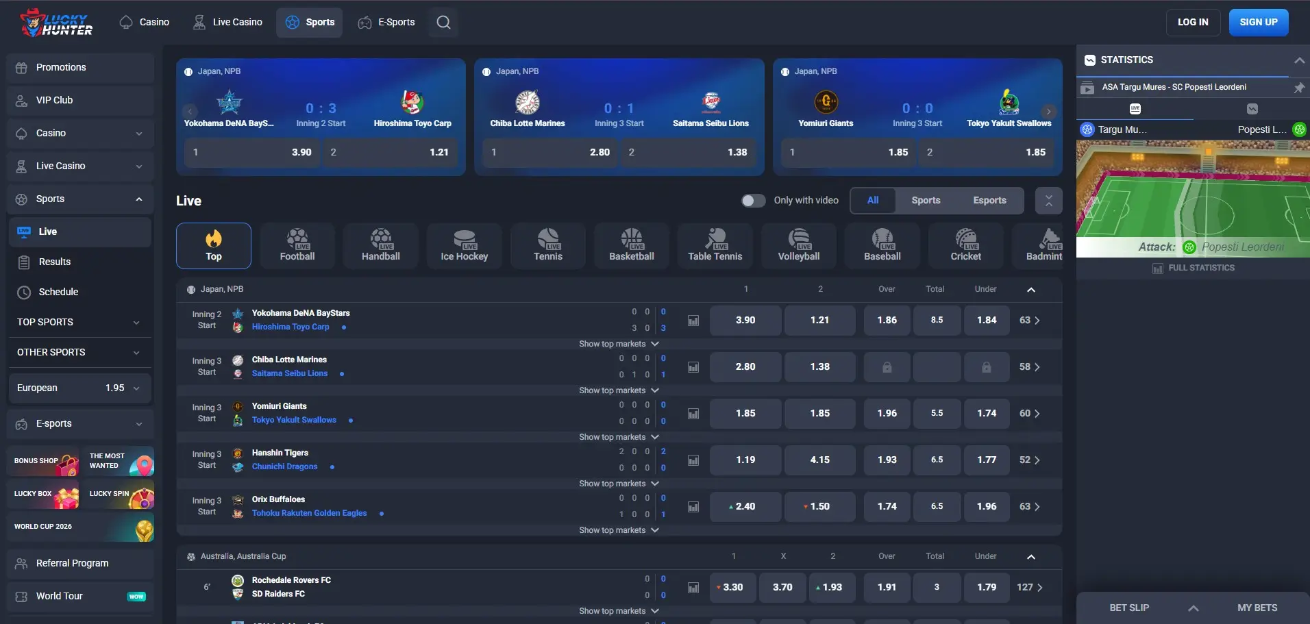Open Bonus Shop promo tile
1310x624 pixels.
tap(43, 461)
